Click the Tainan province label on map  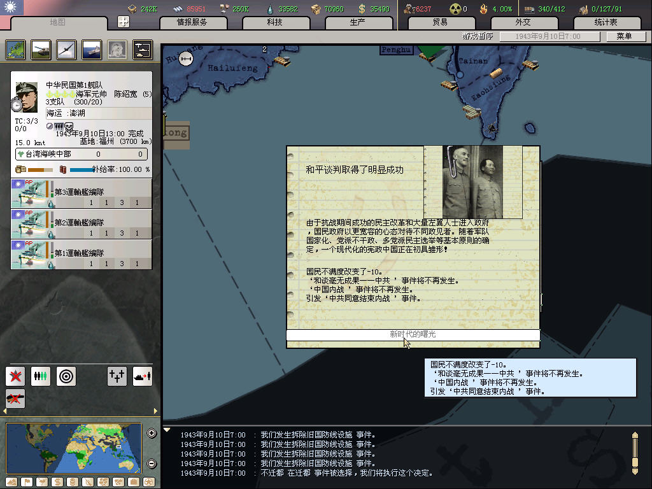[473, 61]
